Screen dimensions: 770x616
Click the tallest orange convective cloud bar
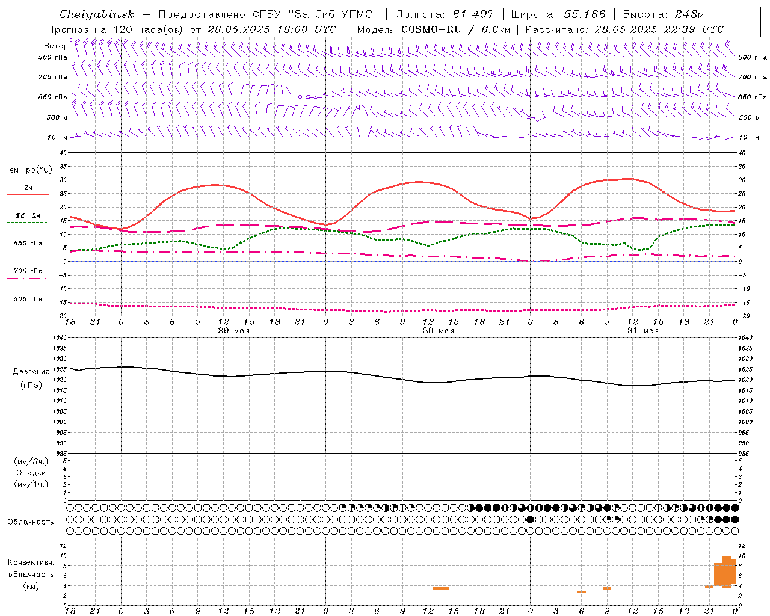pyautogui.click(x=727, y=572)
